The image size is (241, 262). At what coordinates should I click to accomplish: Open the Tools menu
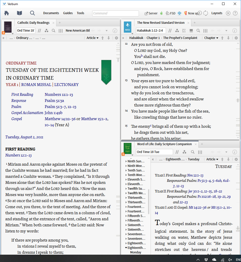point(80,13)
